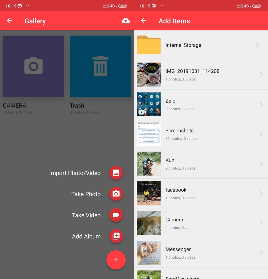The height and width of the screenshot is (279, 268).
Task: Go back from the Add Items screen
Action: click(144, 21)
